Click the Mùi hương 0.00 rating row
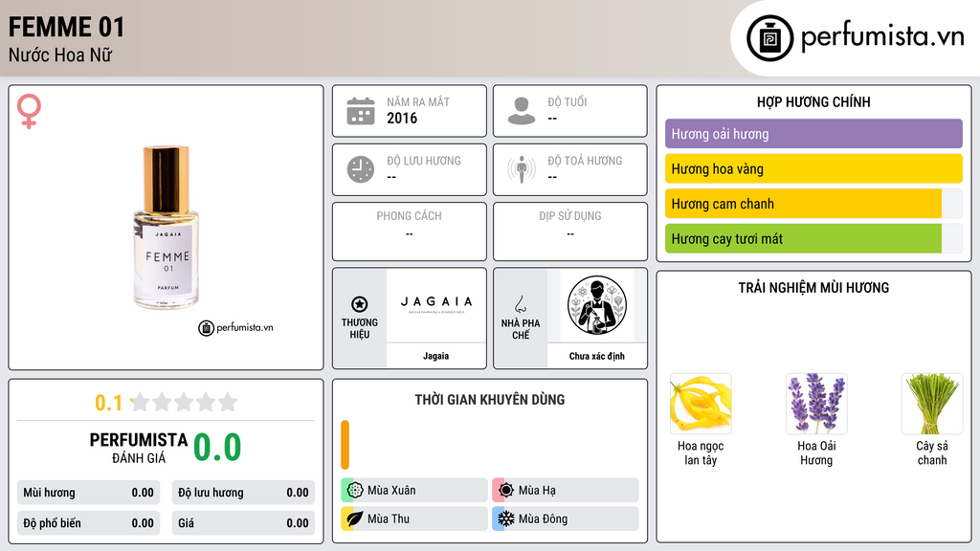980x551 pixels. [x=88, y=493]
